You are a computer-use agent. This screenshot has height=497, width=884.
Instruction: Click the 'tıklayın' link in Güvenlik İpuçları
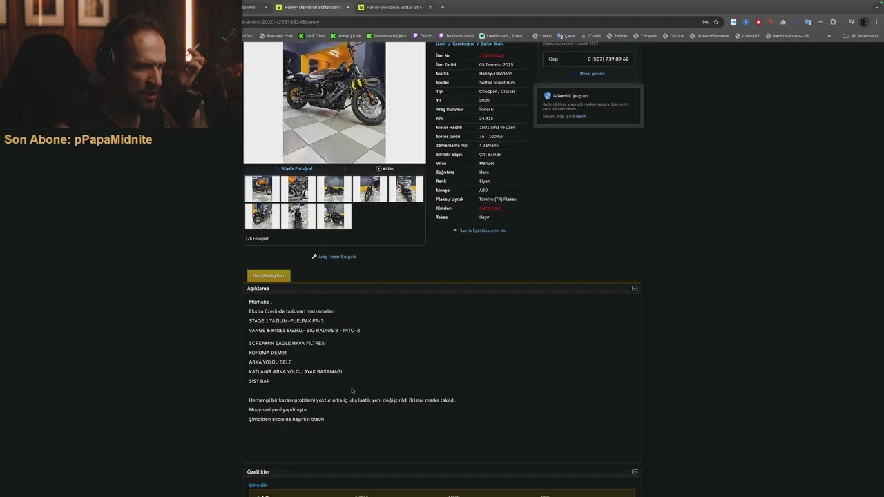click(x=579, y=117)
